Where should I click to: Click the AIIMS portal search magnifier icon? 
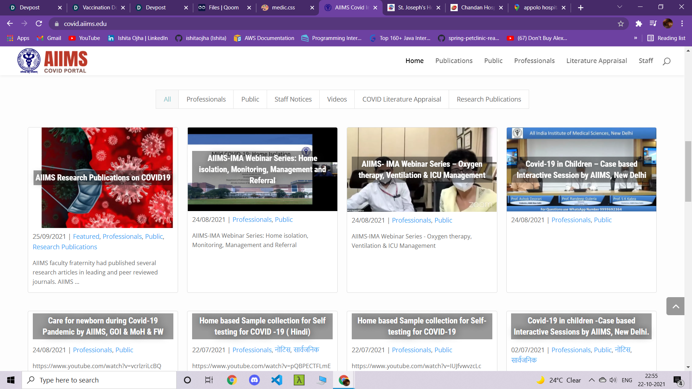(x=666, y=61)
